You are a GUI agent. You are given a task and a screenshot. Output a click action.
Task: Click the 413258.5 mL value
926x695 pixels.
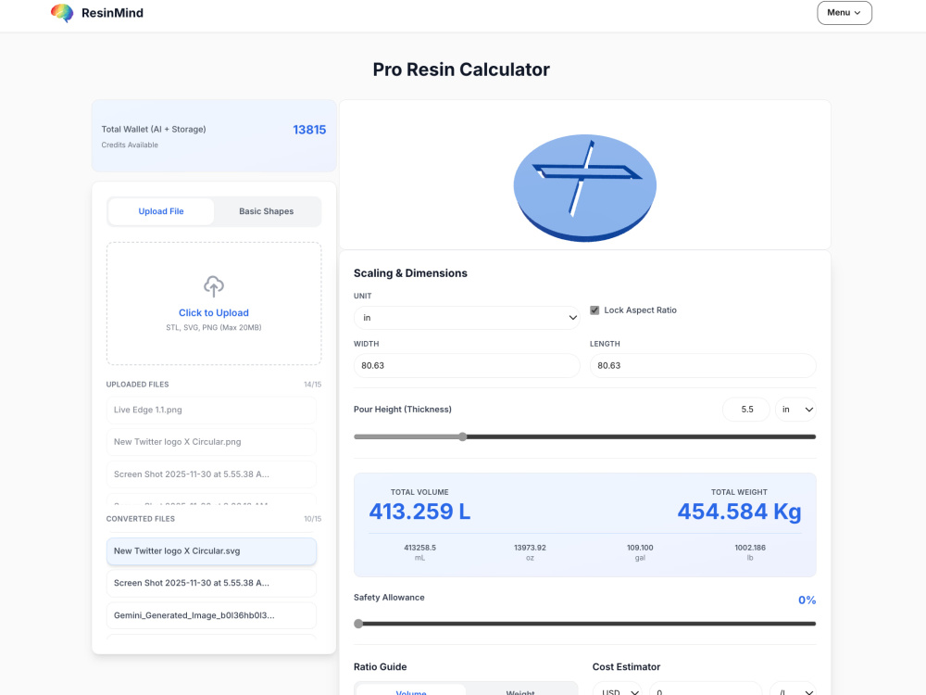[x=419, y=548]
